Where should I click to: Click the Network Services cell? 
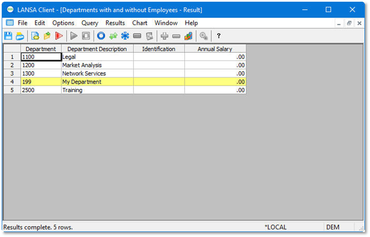[x=97, y=73]
